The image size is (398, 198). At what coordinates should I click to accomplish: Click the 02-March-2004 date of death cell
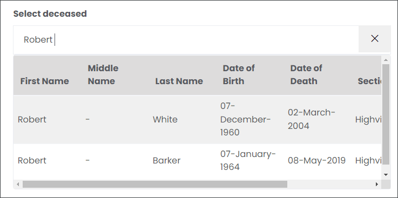(x=312, y=119)
